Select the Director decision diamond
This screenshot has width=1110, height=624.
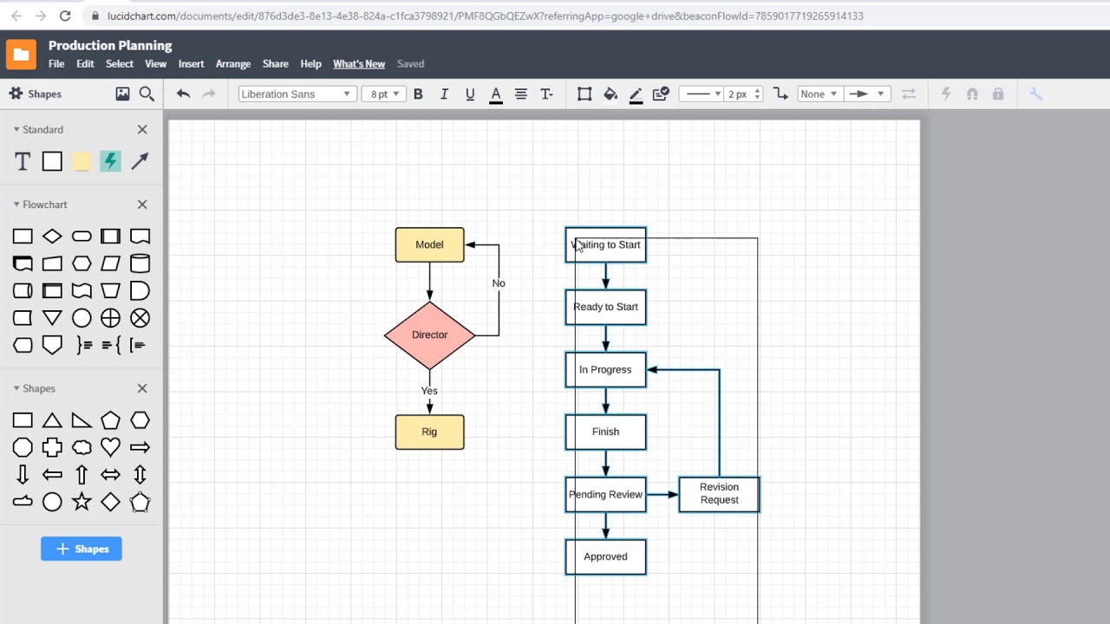pyautogui.click(x=429, y=335)
